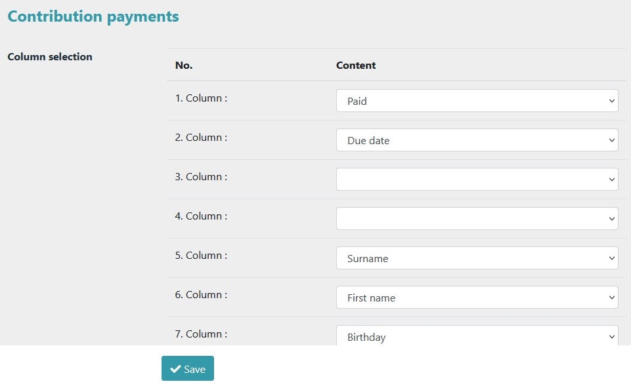Select the "6. Column :" label text
631x386 pixels.
[201, 295]
